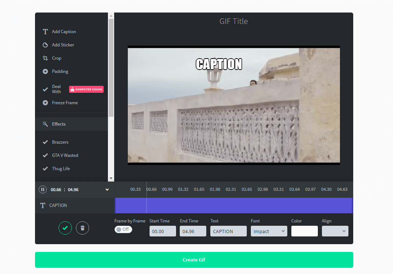Click the 01.32 timeline tick
This screenshot has width=393, height=274.
coord(183,190)
